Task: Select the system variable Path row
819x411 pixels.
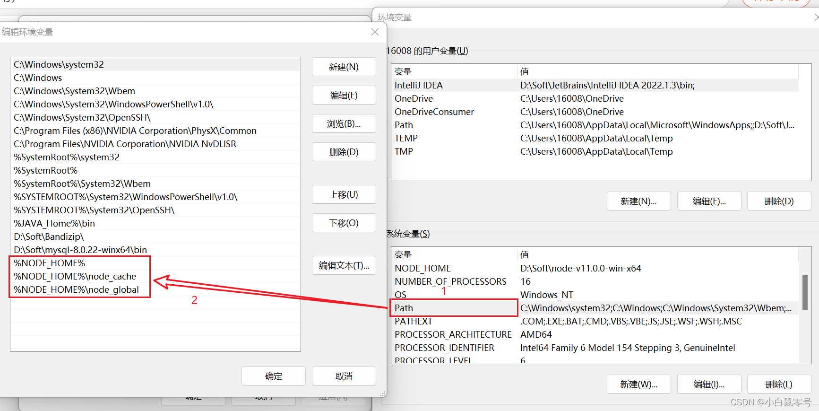Action: [x=595, y=308]
